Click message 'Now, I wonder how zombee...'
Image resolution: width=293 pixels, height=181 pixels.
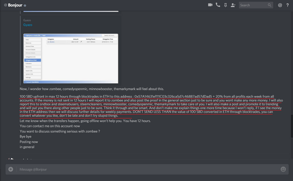[92, 89]
